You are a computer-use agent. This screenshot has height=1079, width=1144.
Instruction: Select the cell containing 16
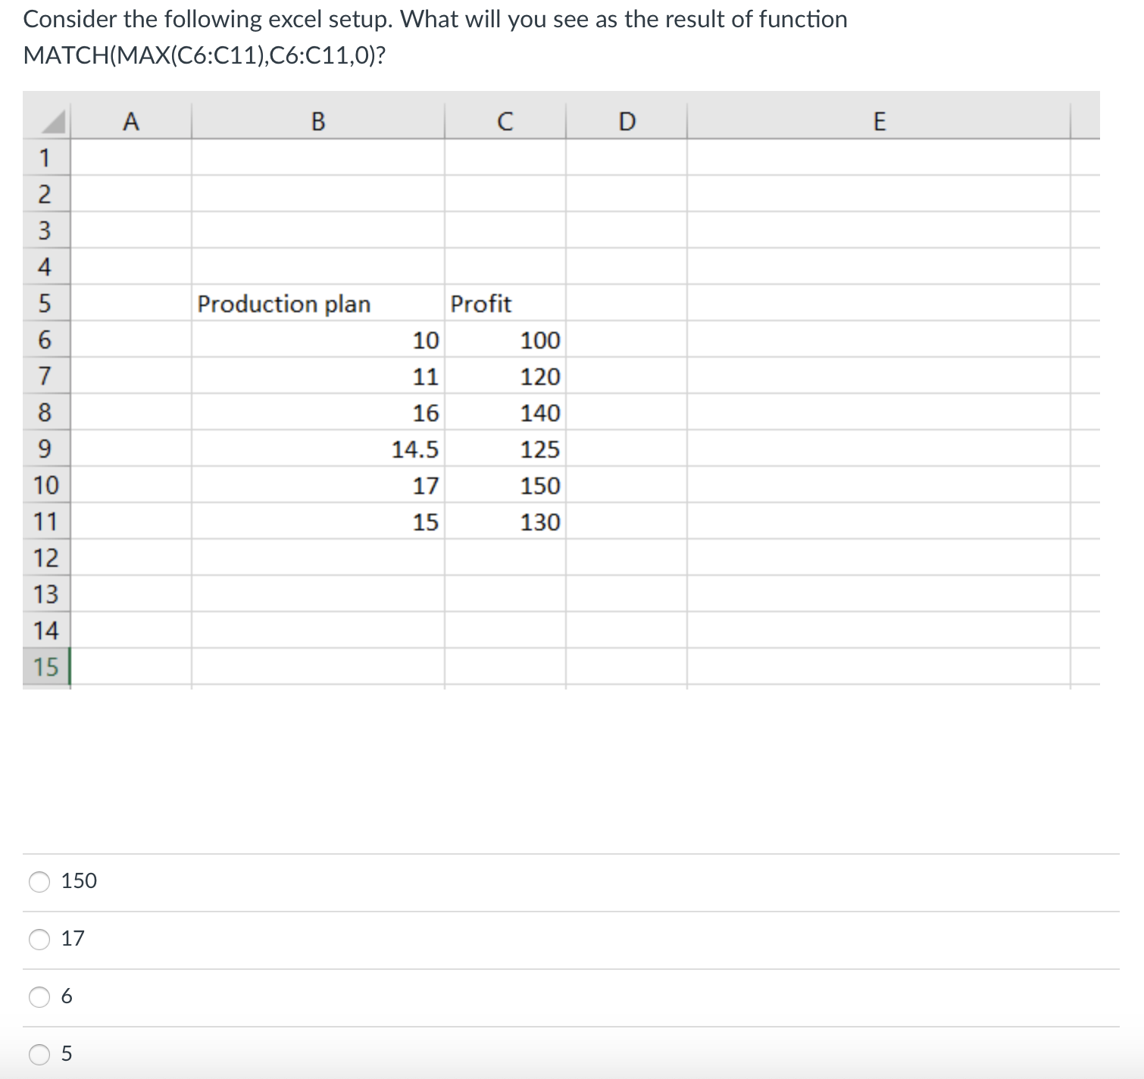coord(427,413)
